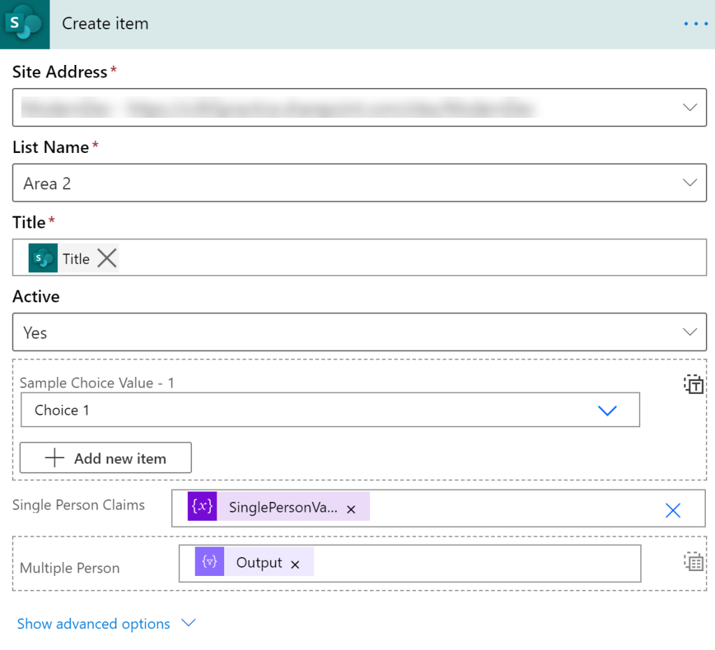Click the plus icon on Add new item
The width and height of the screenshot is (715, 650).
[54, 457]
